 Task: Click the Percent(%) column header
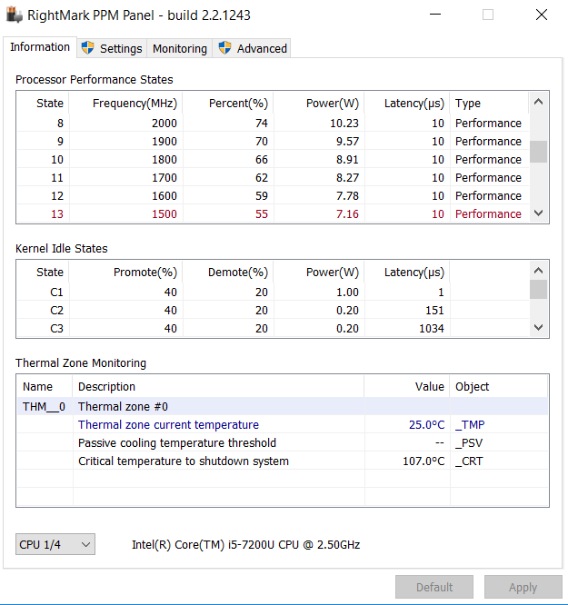coord(228,104)
